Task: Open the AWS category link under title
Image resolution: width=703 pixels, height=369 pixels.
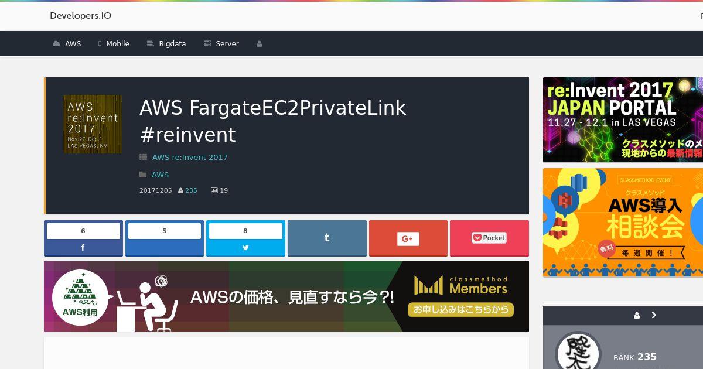Action: click(160, 175)
